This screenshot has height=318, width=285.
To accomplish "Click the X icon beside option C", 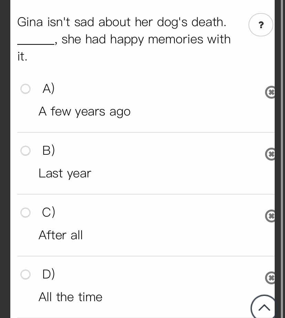I will (270, 216).
